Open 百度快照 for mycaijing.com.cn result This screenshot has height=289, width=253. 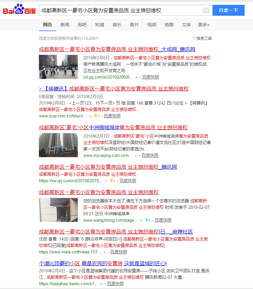[150, 156]
